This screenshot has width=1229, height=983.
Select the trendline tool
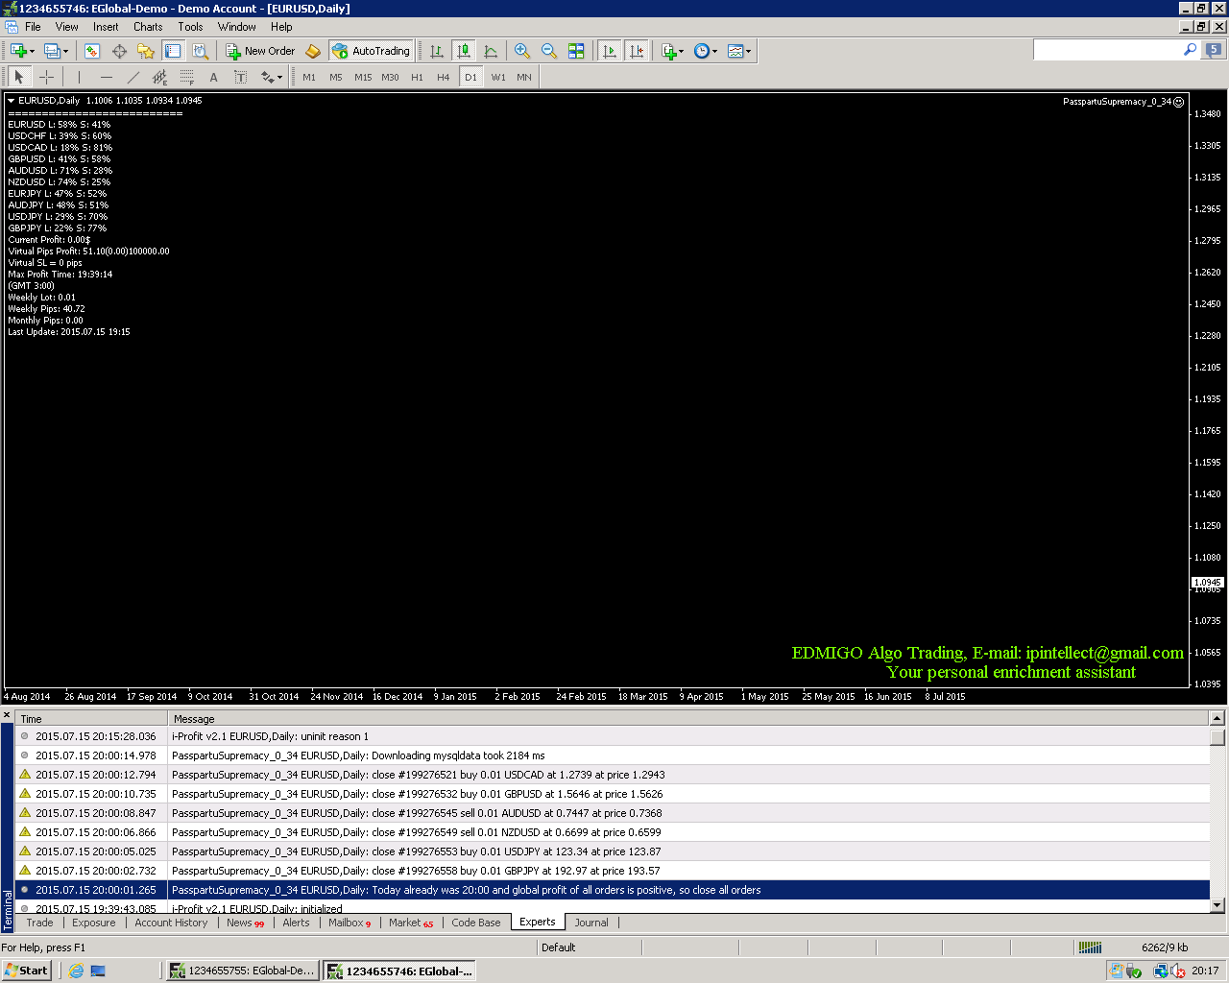click(x=133, y=77)
